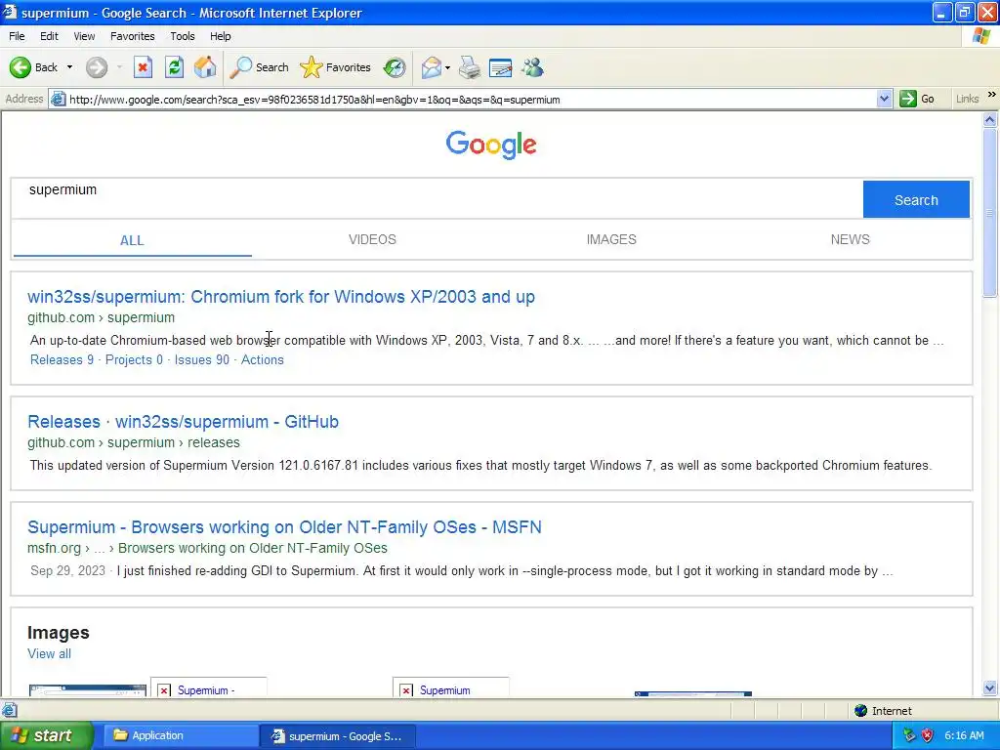Open the Projects 0 sublink
This screenshot has height=750, width=1000.
(x=134, y=359)
